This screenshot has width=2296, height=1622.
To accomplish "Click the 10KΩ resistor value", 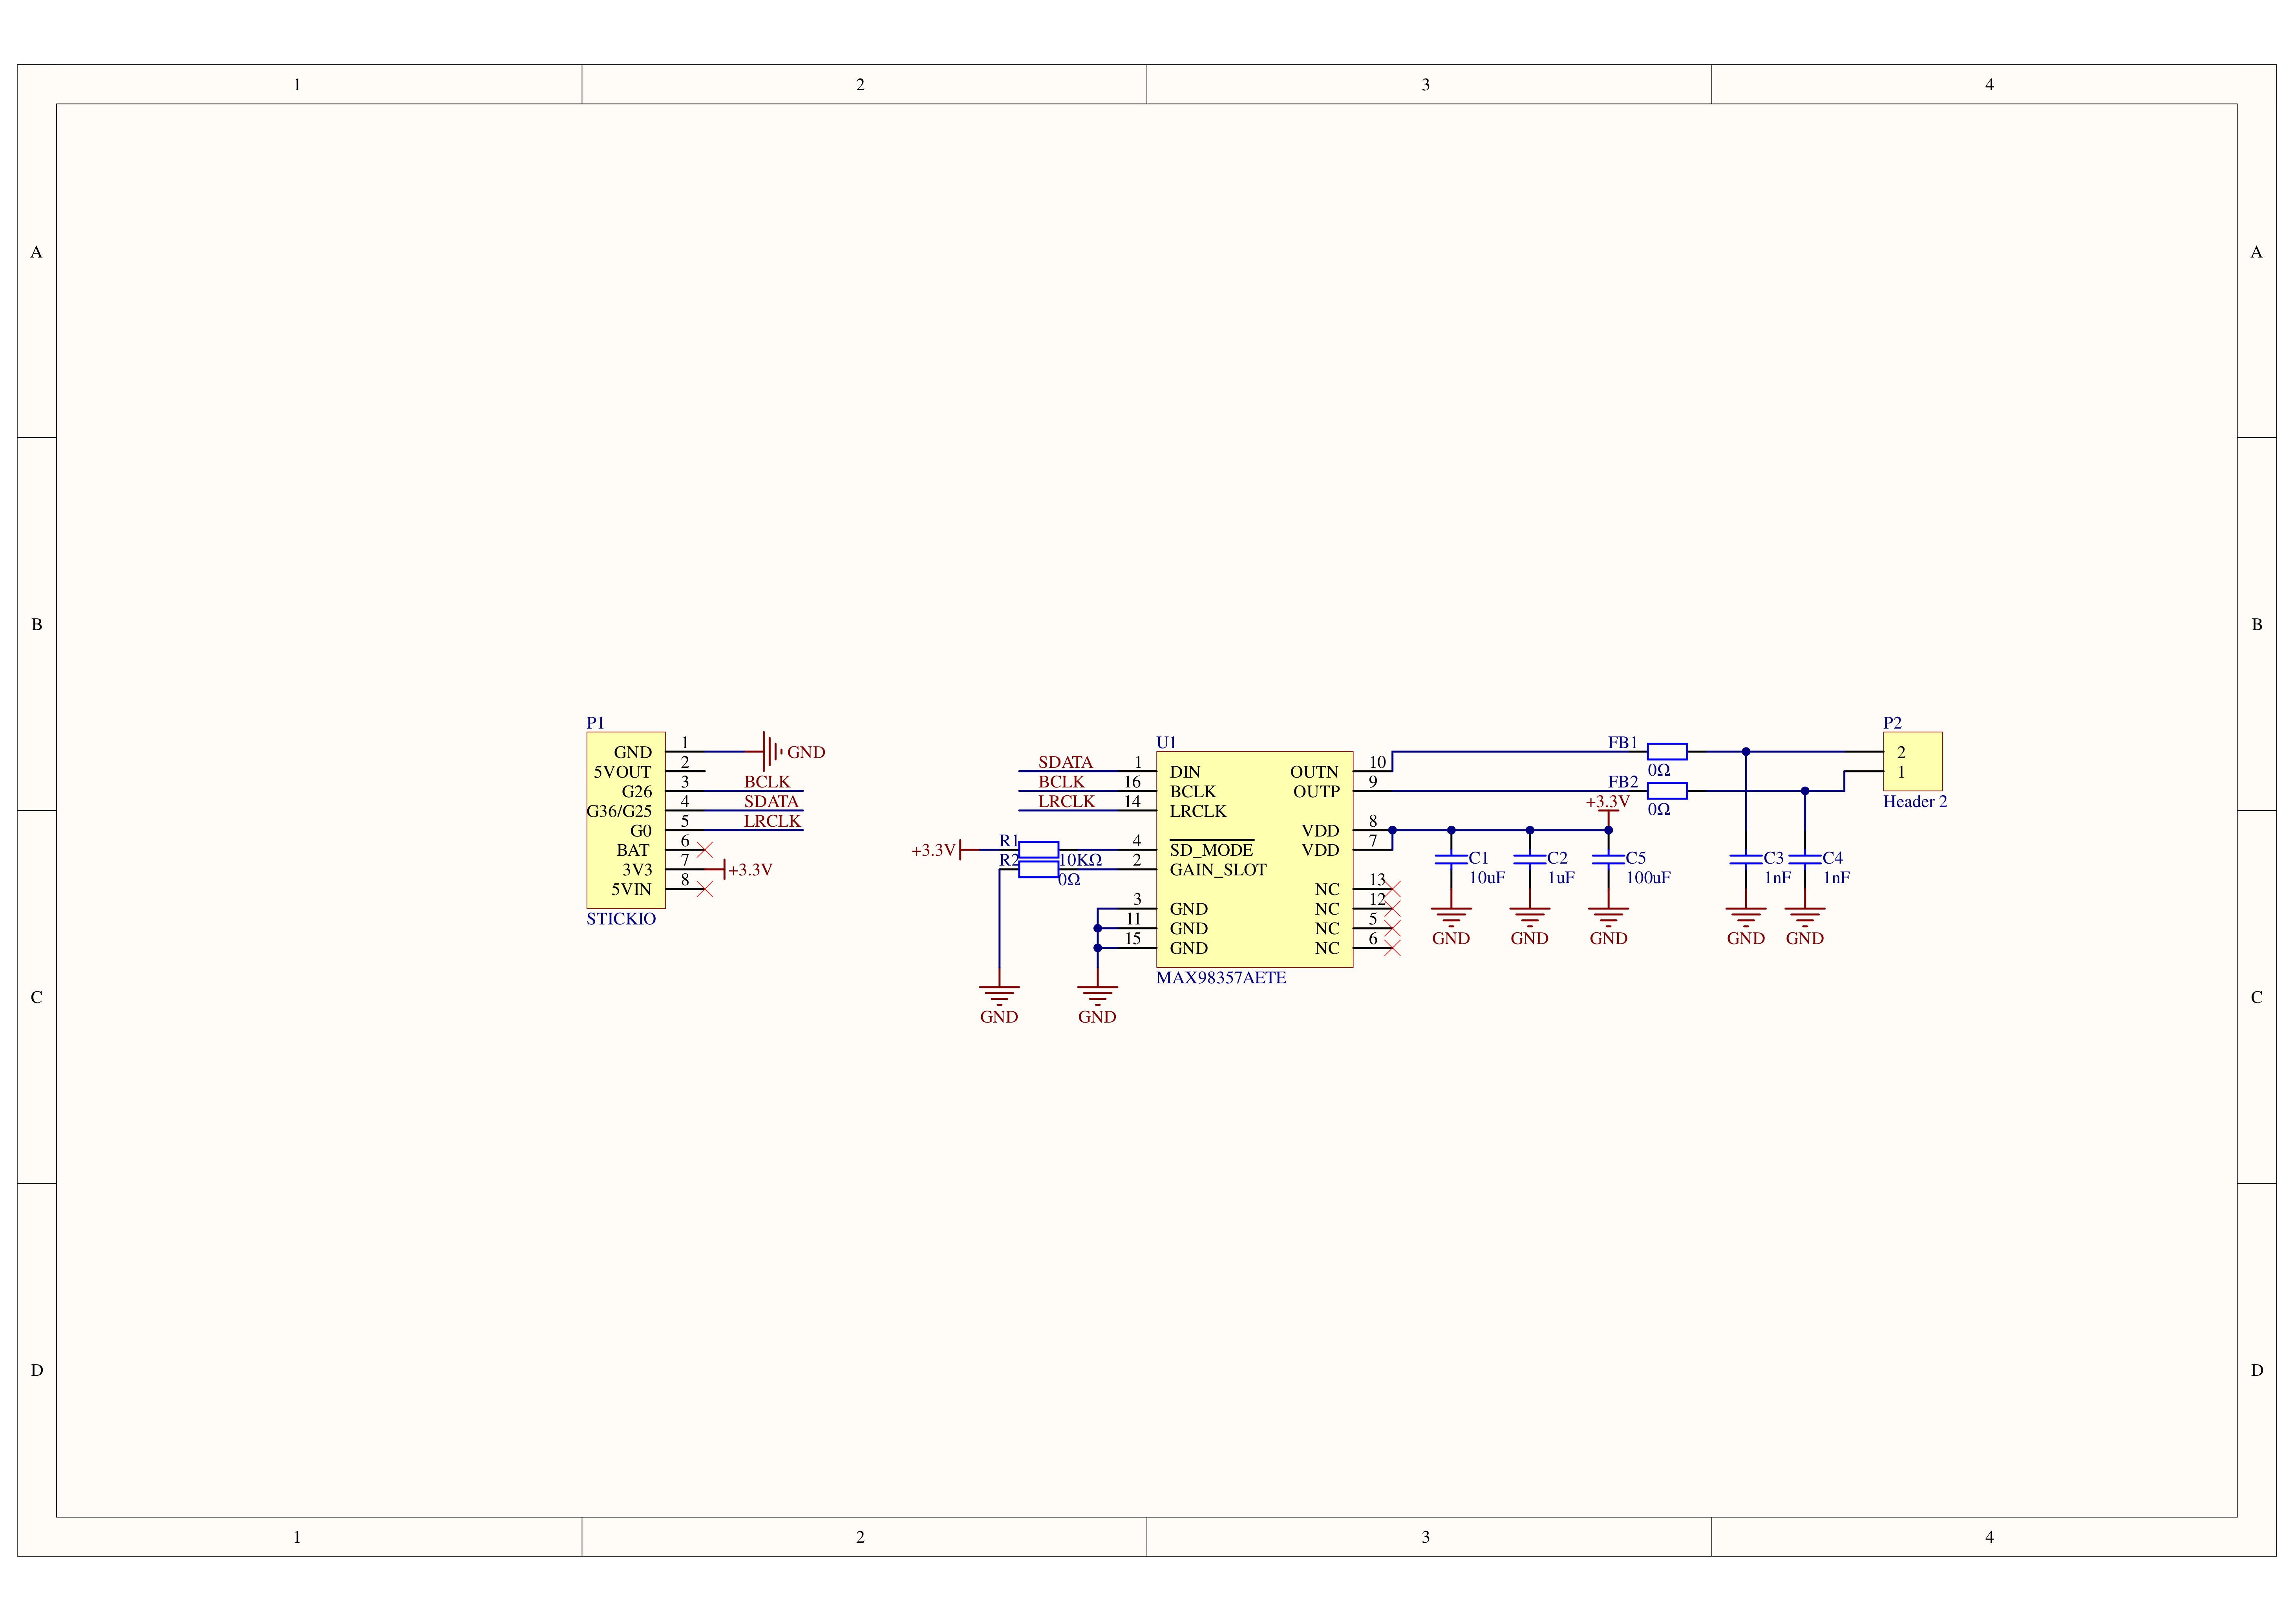I will (1080, 860).
